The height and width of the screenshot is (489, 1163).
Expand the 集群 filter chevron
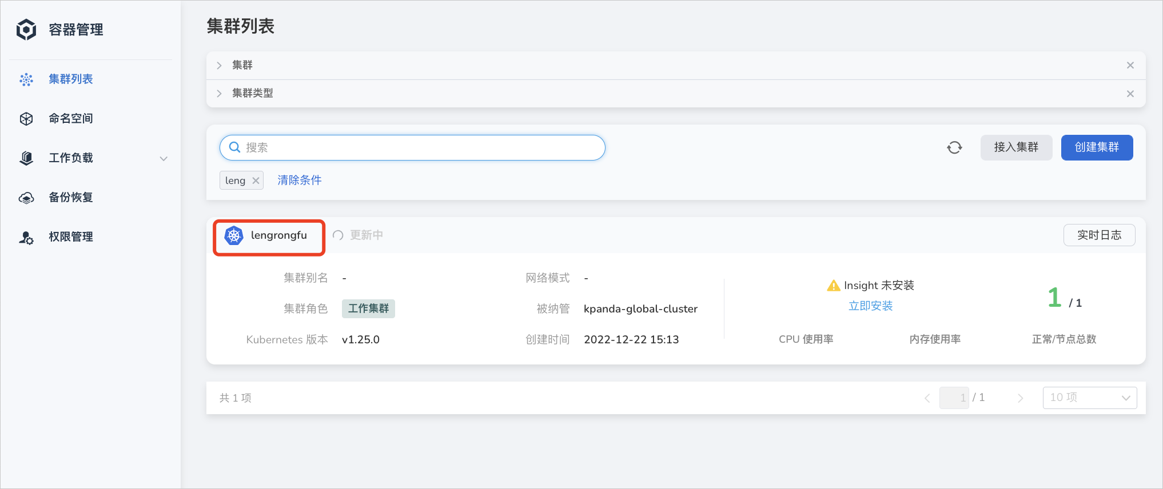[219, 65]
